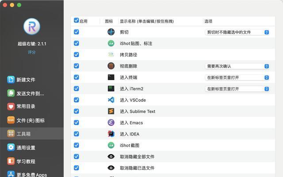Viewport: 283px width, 177px height.
Task: Click the 超级右键 app logo
Action: point(32,27)
